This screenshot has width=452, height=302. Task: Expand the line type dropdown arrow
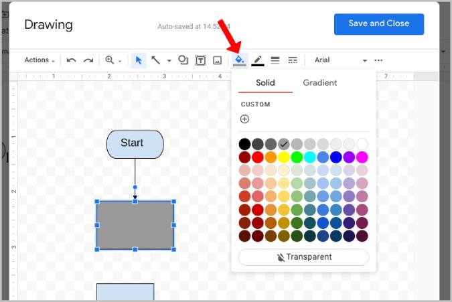169,61
